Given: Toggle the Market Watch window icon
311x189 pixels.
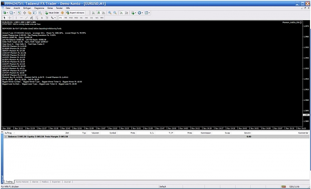Looking at the screenshot, I should 19,13.
